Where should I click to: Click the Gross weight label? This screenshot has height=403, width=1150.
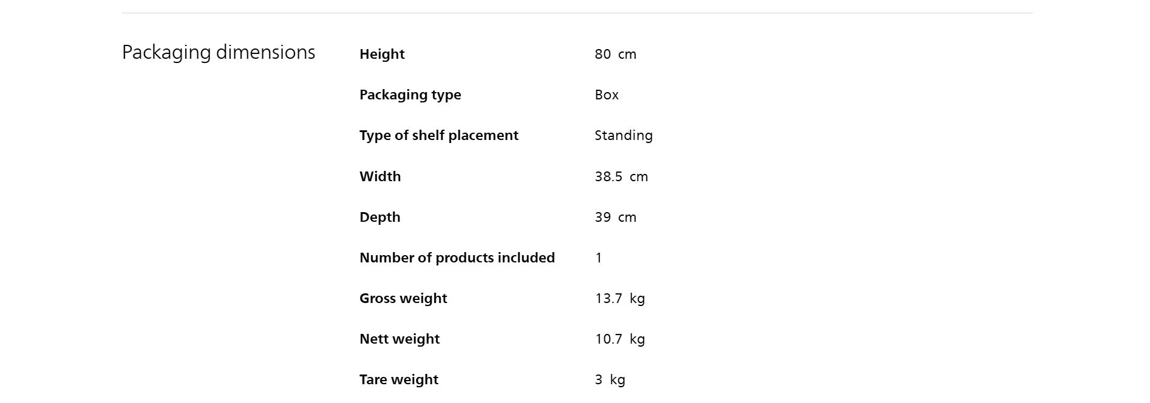pyautogui.click(x=403, y=298)
